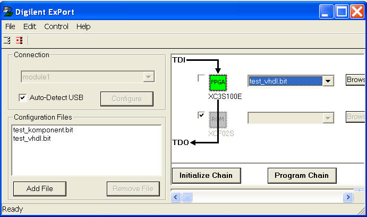
Task: Click Browse button for the ROM file
Action: 355,116
